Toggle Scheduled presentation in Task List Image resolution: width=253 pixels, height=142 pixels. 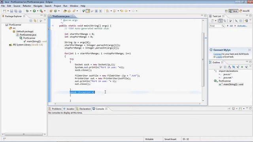(x=225, y=21)
